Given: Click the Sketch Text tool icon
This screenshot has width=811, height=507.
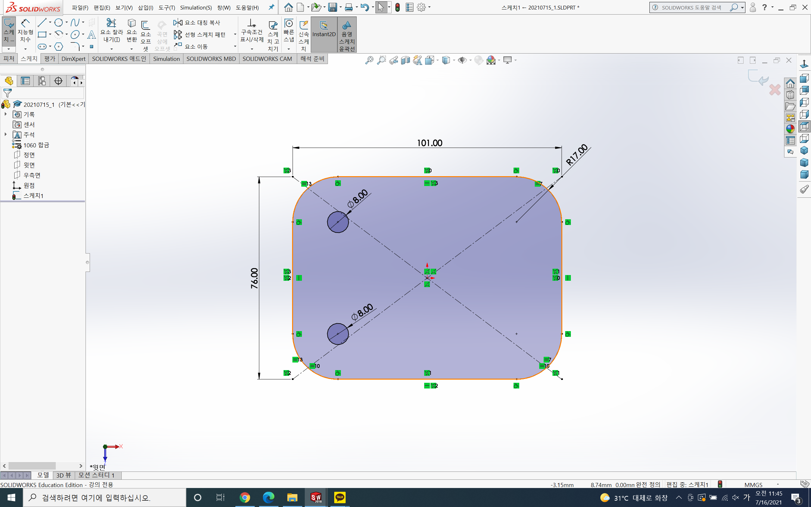Looking at the screenshot, I should click(x=92, y=35).
